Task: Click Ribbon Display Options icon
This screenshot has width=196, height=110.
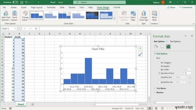Action: (170, 2)
